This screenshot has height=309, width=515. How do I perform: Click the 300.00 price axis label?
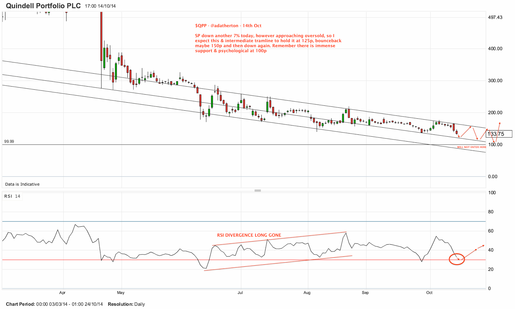(x=495, y=81)
